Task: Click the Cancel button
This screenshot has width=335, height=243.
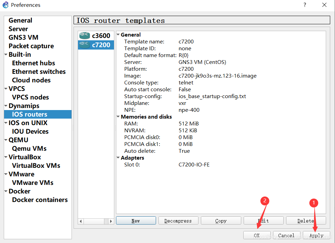Action: pyautogui.click(x=286, y=235)
